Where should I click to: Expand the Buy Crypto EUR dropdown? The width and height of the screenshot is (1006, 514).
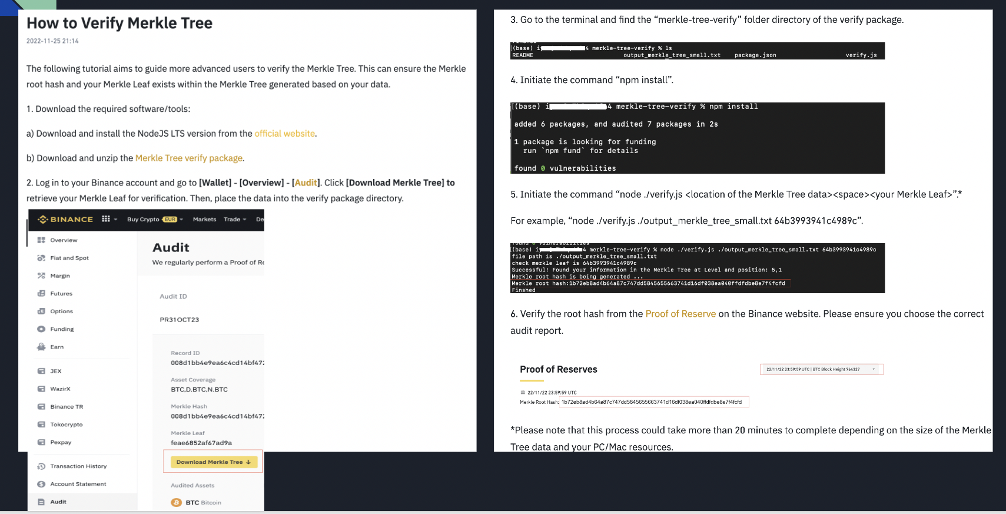point(155,219)
